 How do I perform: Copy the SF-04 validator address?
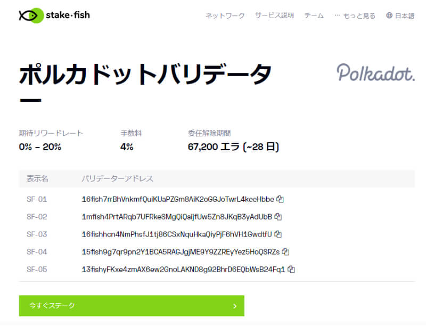click(x=285, y=251)
